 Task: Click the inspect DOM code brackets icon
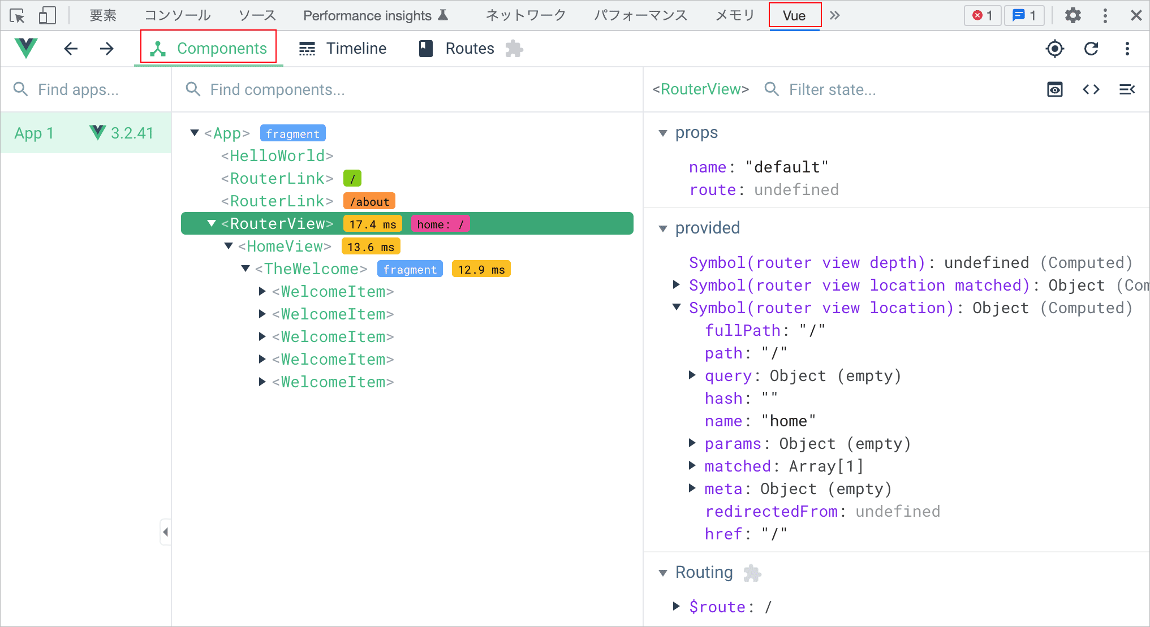[1091, 89]
